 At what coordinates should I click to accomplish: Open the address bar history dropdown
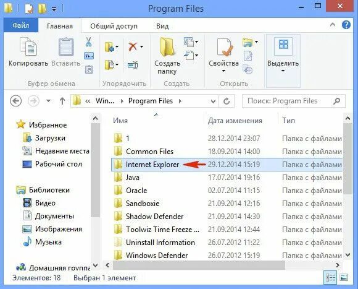(x=213, y=101)
